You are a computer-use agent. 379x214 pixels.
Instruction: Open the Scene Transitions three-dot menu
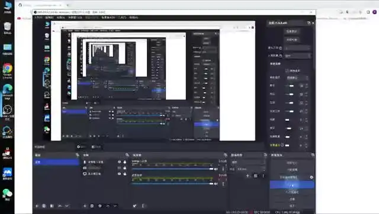click(x=264, y=176)
